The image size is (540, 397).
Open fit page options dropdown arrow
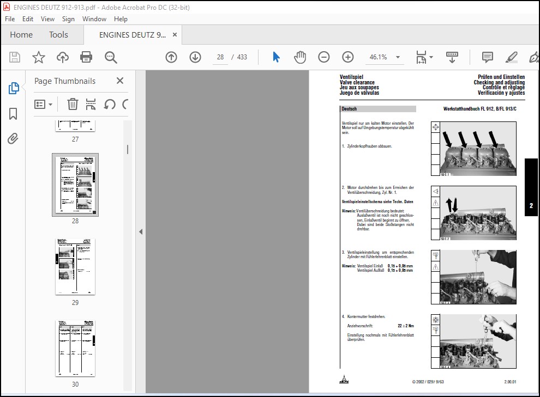431,57
